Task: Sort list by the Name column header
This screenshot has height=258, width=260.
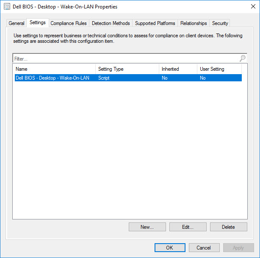Action: (54, 69)
